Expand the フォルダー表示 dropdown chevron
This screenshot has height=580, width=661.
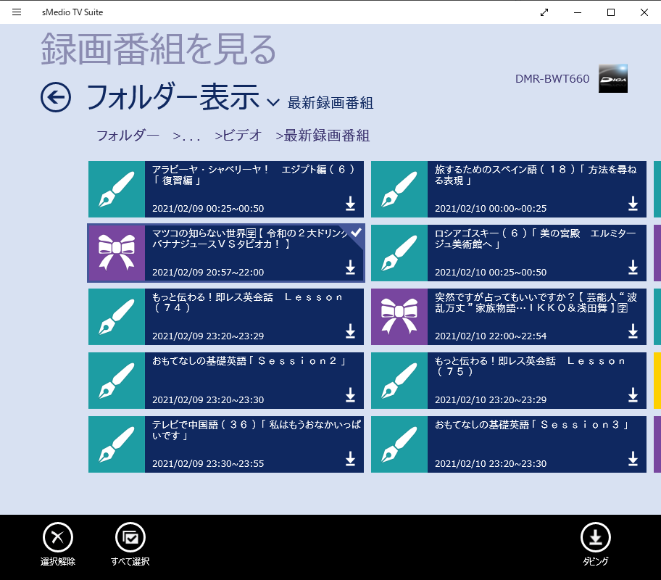coord(273,102)
